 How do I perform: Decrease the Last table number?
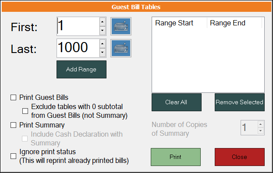pos(103,53)
